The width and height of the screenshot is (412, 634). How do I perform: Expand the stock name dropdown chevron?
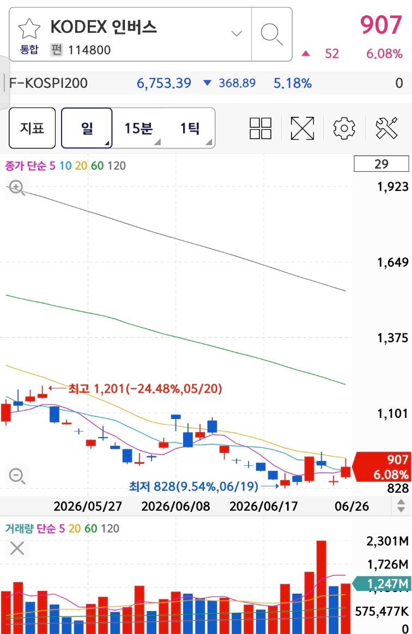click(x=237, y=34)
